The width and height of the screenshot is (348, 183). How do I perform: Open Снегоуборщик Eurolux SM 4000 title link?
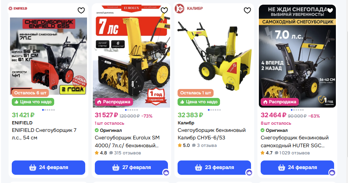[127, 142]
